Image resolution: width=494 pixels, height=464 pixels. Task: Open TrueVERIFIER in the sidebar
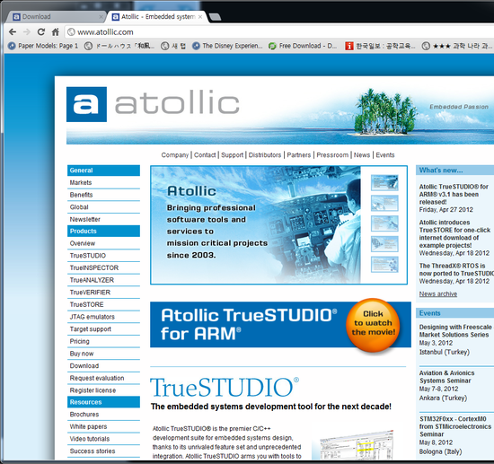[x=90, y=293]
